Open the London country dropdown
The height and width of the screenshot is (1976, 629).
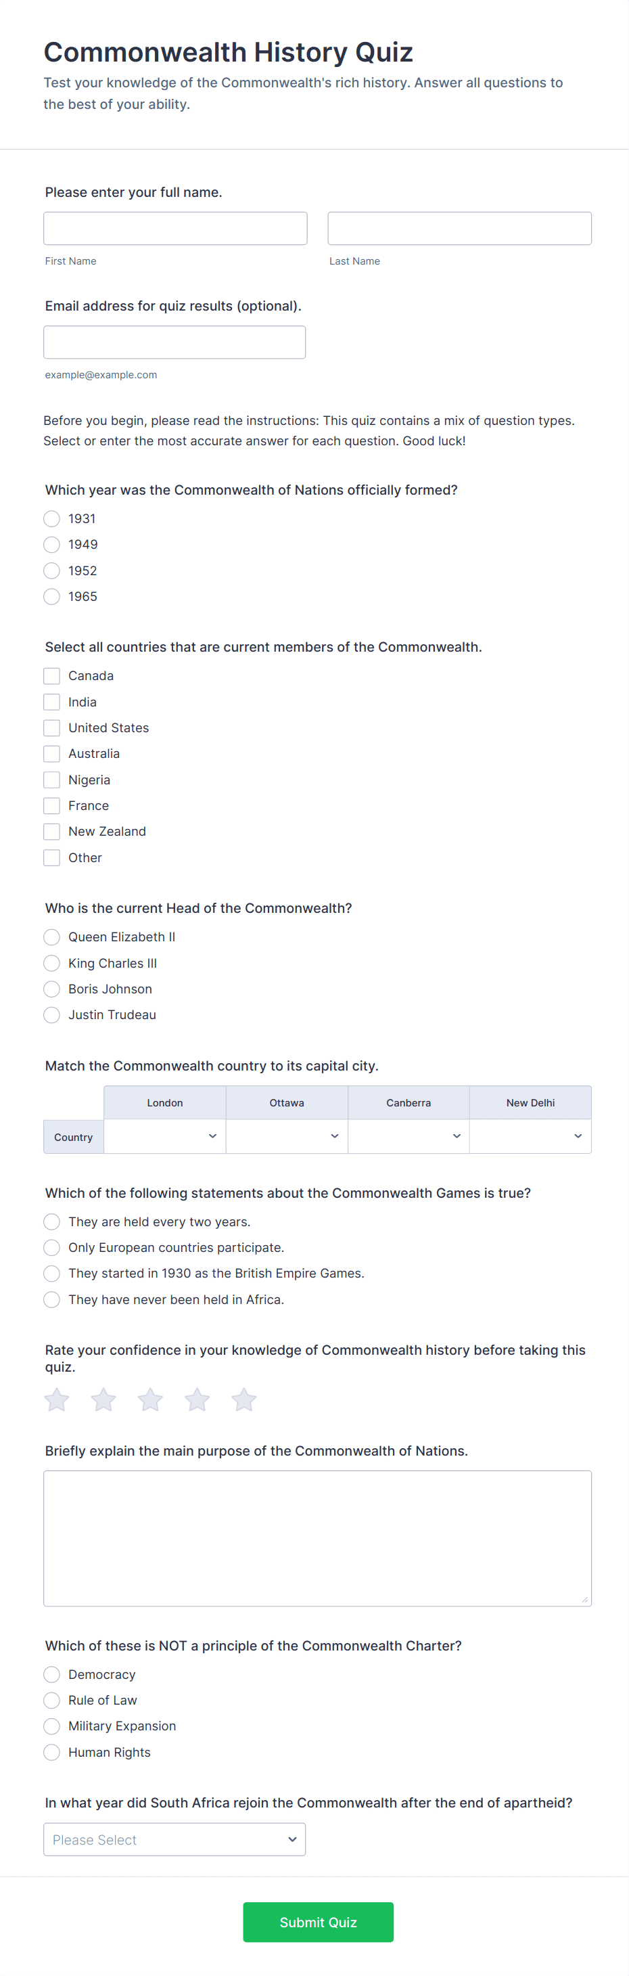click(x=165, y=1136)
